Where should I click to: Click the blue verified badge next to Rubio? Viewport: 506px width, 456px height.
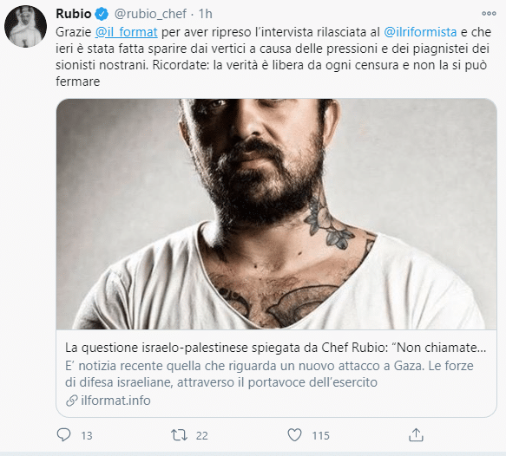(102, 14)
